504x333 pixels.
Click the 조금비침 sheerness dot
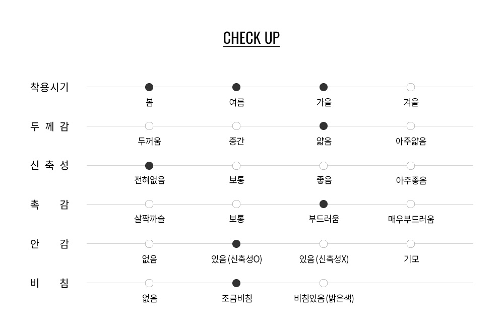(236, 283)
